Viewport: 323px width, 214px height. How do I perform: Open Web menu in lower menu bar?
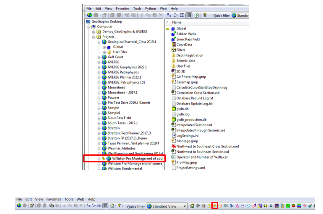tap(81, 199)
